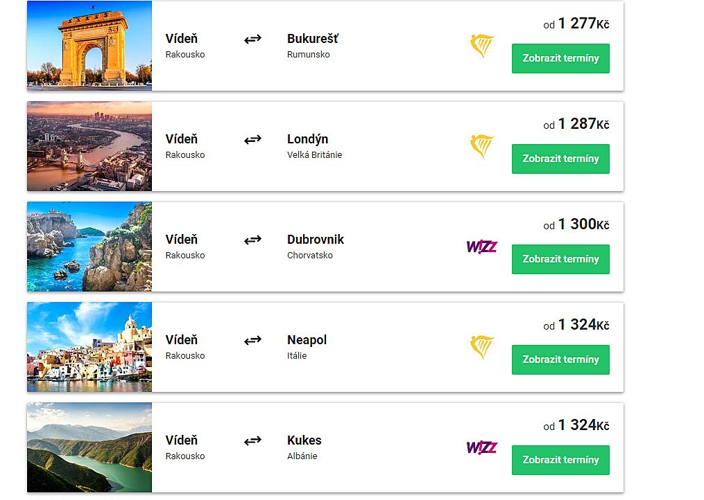Viewport: 704px width, 500px height.
Task: Open the Bucharest triumphal arch photo
Action: point(89,46)
